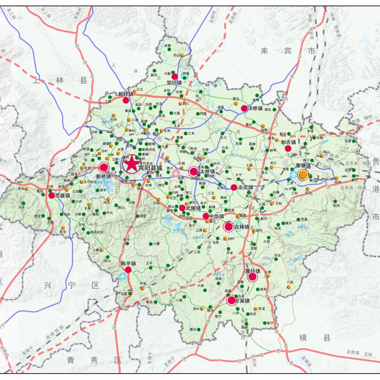Click the red dot marker for 王灵镇
The image size is (380, 380).
click(234, 187)
